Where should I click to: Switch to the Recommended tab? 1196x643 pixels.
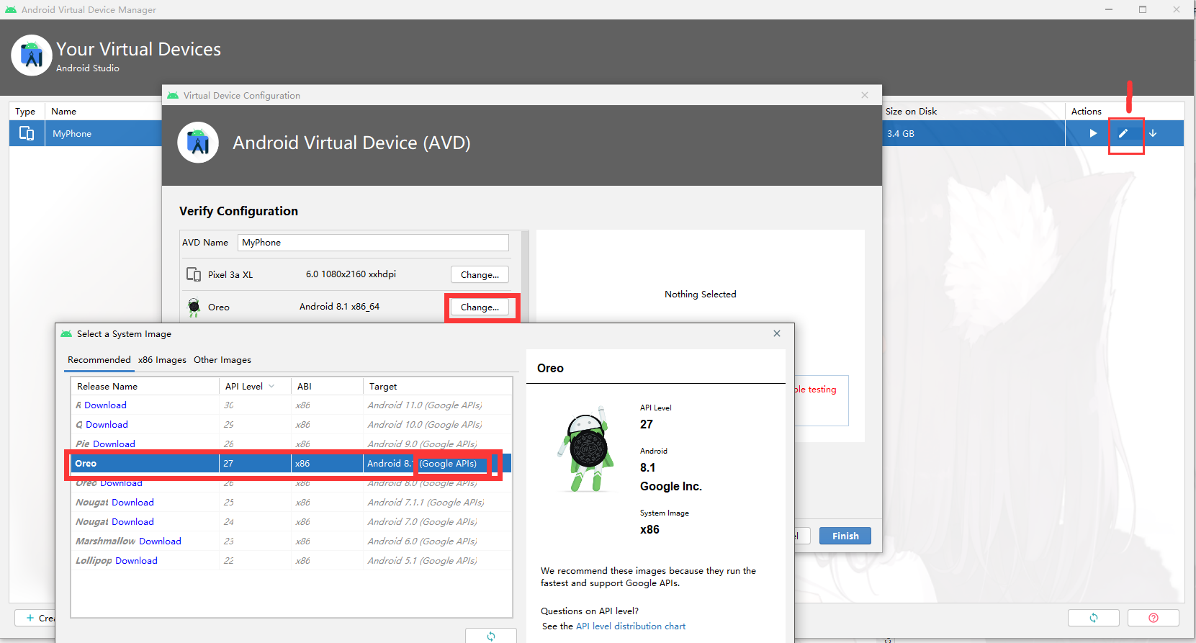(x=99, y=360)
